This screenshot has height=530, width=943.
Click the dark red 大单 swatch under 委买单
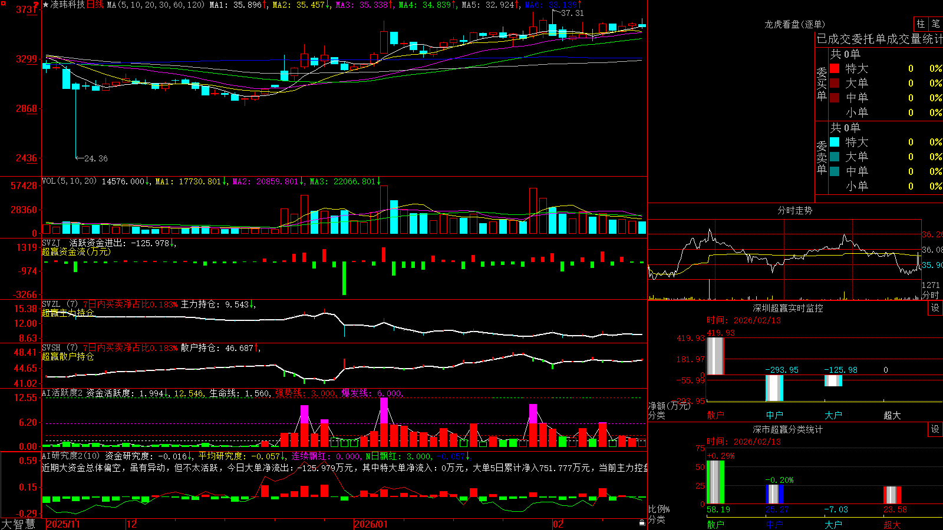[x=835, y=83]
